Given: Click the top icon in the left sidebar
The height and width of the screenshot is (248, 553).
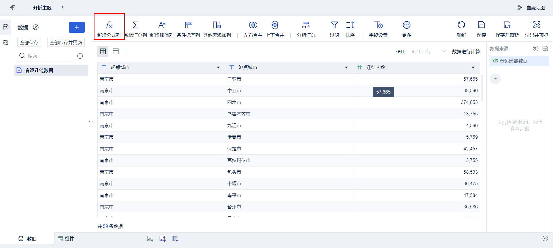Looking at the screenshot, I should pyautogui.click(x=5, y=27).
